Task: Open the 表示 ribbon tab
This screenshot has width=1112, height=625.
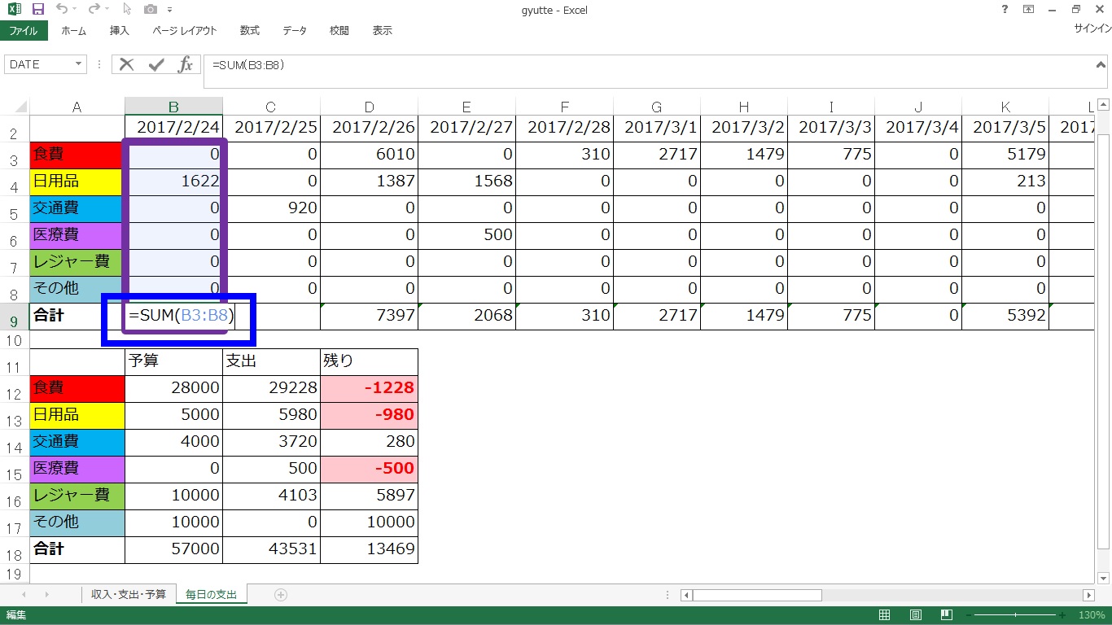Action: [x=383, y=31]
